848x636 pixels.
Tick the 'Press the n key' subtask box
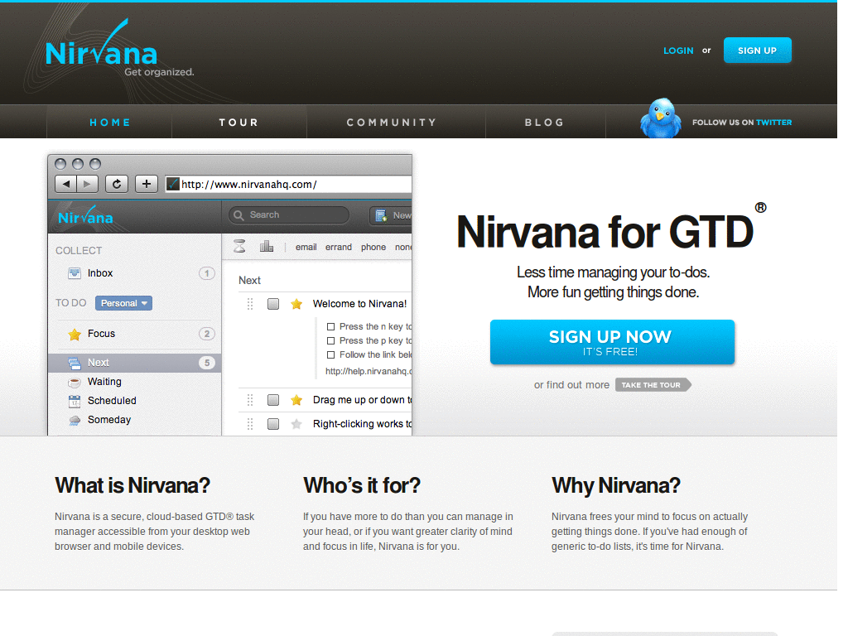pyautogui.click(x=331, y=326)
